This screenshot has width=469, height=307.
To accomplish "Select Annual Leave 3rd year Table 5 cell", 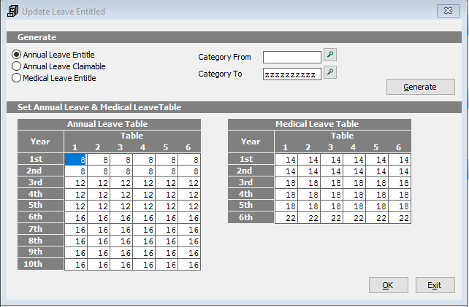I will pos(167,183).
